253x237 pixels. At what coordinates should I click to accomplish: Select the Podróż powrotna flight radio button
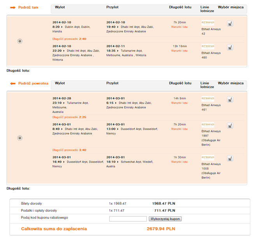coord(20,138)
